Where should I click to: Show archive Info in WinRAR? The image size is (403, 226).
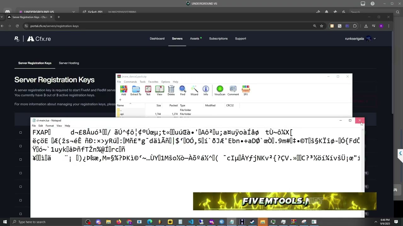tap(206, 90)
